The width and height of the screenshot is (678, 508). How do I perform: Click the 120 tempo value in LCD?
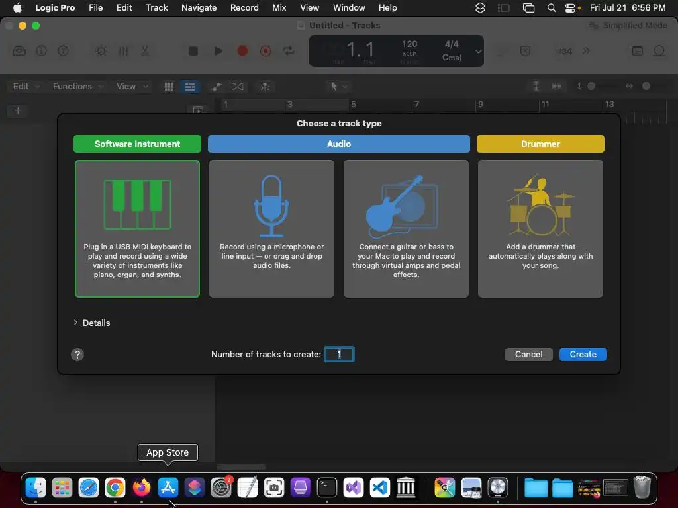click(x=409, y=44)
